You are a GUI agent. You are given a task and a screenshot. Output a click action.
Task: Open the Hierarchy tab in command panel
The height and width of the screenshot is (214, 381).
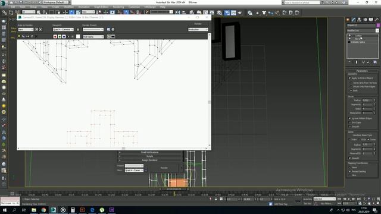click(x=360, y=20)
